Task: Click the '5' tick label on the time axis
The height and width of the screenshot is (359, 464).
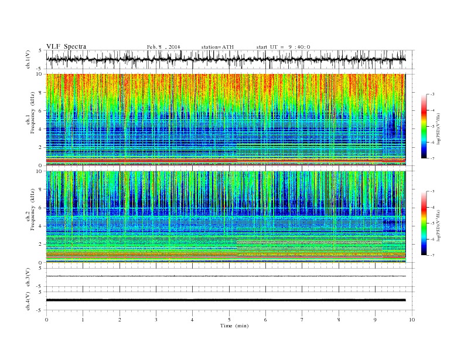Action: tap(229, 320)
